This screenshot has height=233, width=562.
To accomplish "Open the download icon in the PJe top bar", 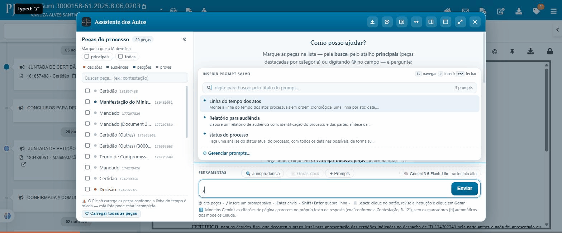I will click(x=519, y=11).
